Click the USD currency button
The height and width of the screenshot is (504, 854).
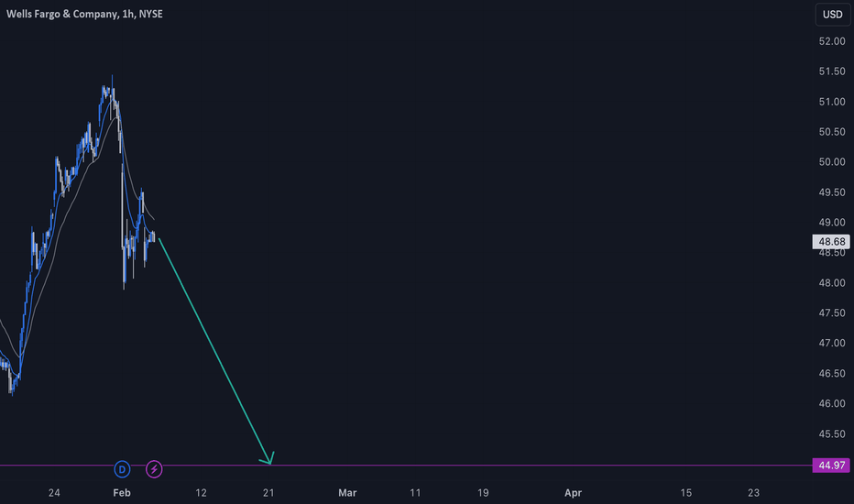tap(832, 15)
